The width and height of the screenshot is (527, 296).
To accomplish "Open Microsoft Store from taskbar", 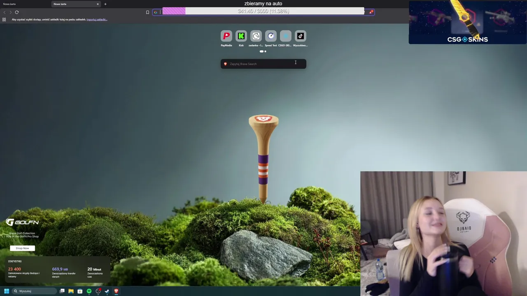I will pyautogui.click(x=80, y=291).
